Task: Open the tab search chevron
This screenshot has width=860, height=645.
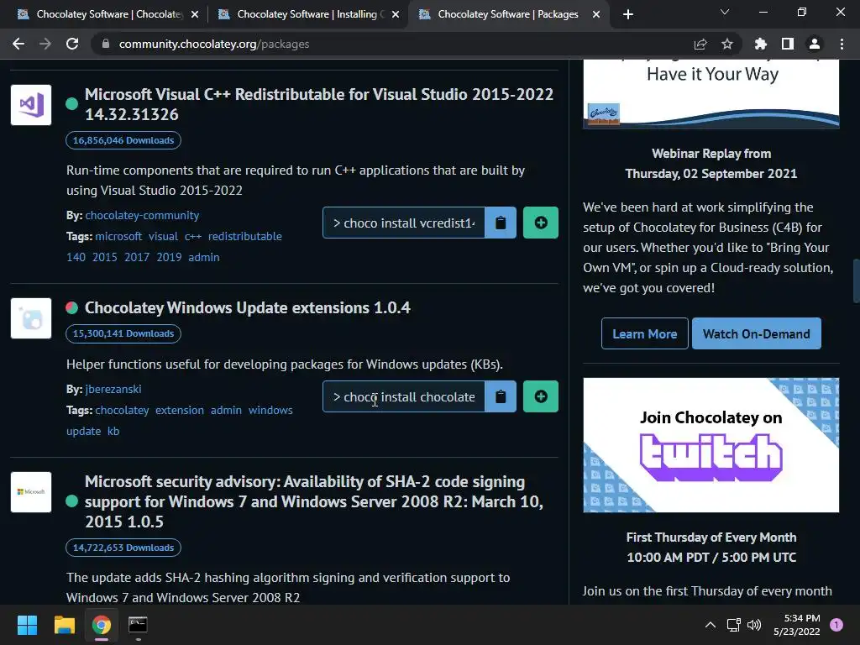Action: pos(725,12)
